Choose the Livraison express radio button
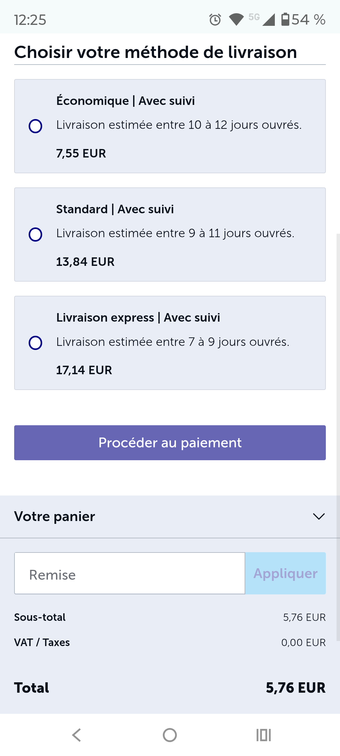The height and width of the screenshot is (756, 340). tap(35, 343)
